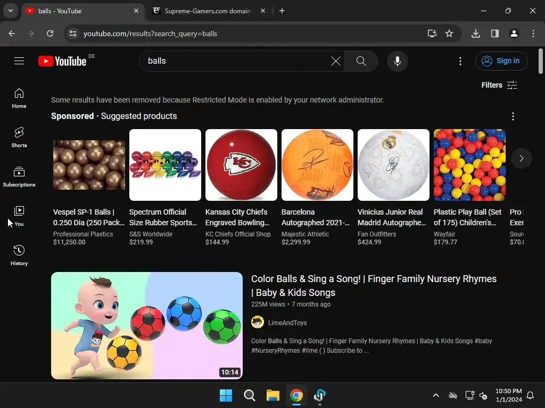Open History in the sidebar

click(x=19, y=256)
